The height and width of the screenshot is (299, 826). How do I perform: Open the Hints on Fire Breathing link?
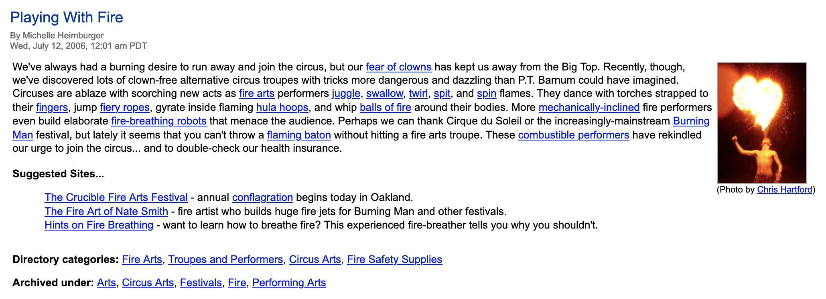[99, 225]
